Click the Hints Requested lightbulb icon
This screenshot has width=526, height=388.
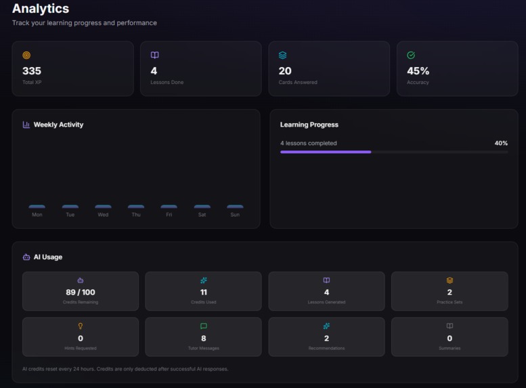(81, 326)
